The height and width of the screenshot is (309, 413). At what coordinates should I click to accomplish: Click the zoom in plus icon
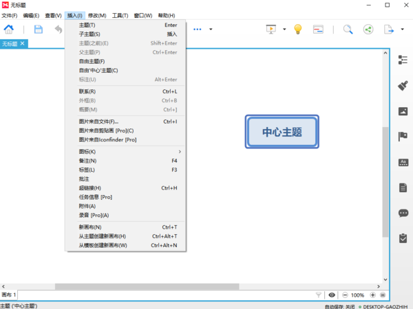pos(372,295)
